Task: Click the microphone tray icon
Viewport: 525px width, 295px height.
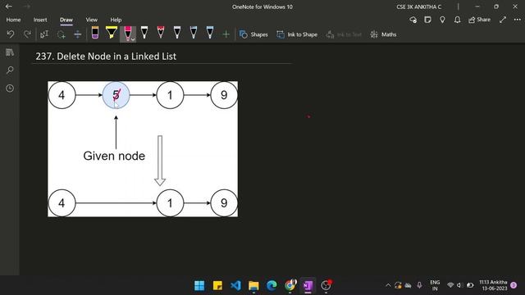Action: click(x=419, y=285)
